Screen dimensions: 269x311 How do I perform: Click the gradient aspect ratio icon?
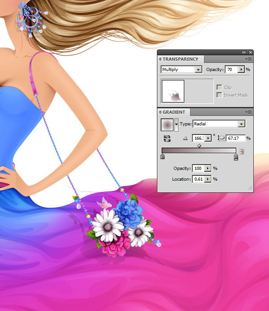click(x=221, y=138)
